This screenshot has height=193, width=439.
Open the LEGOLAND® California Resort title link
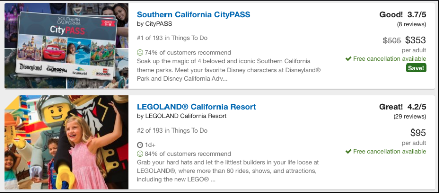click(196, 107)
